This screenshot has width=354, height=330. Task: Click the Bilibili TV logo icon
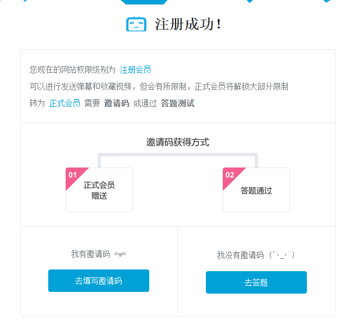click(x=136, y=24)
